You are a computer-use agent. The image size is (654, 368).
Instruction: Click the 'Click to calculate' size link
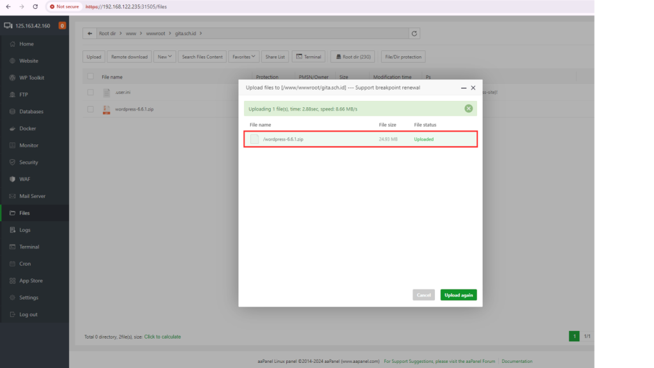[162, 337]
